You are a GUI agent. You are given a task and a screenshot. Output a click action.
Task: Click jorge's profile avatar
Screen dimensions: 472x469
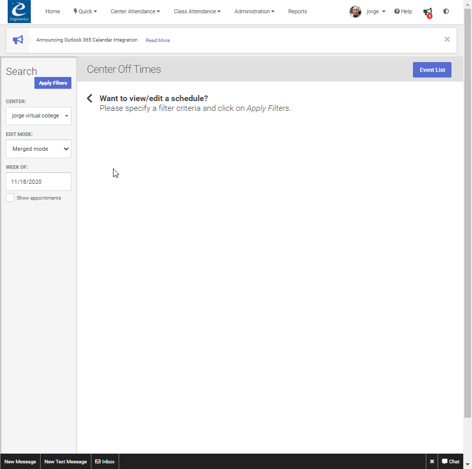[x=355, y=12]
